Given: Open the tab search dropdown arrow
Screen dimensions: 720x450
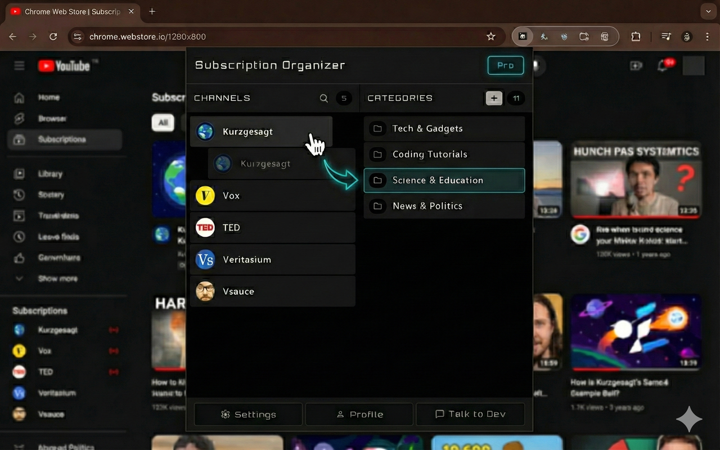Looking at the screenshot, I should pos(708,11).
